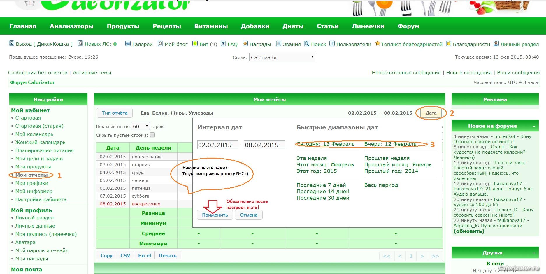Click the star icon for Топлист благодарностей

[x=378, y=44]
